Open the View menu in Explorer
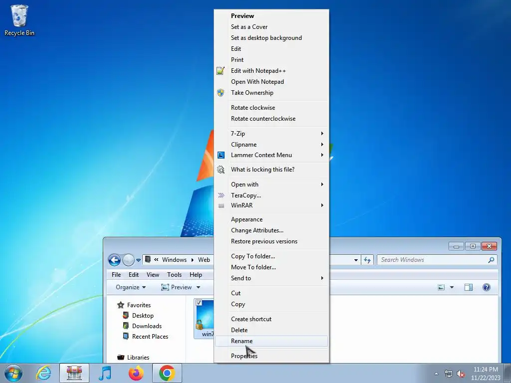 coord(153,275)
